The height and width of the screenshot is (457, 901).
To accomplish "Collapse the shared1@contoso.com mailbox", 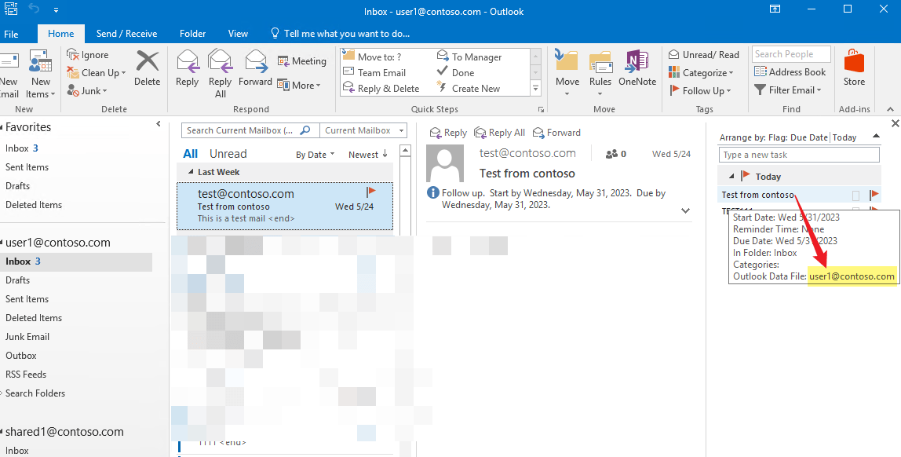I will click(x=2, y=433).
